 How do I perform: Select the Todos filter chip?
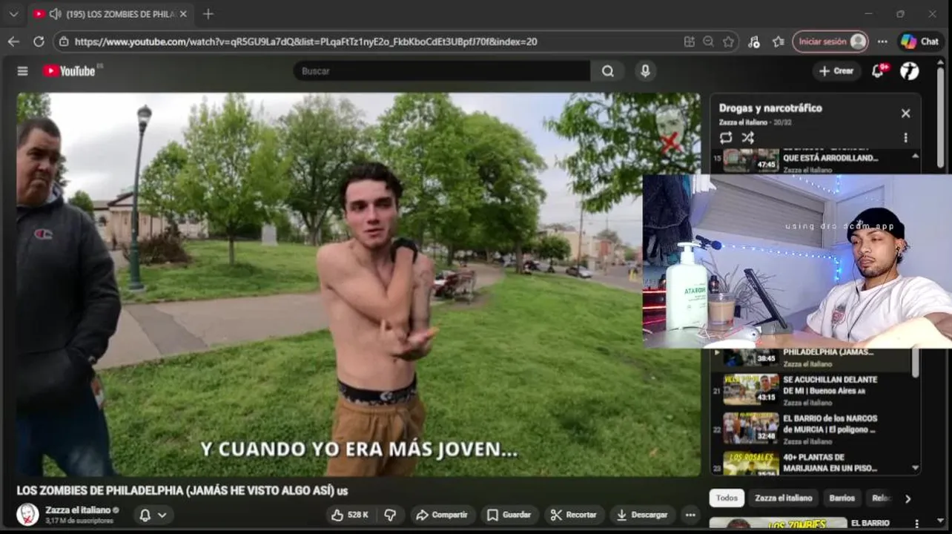tap(727, 498)
